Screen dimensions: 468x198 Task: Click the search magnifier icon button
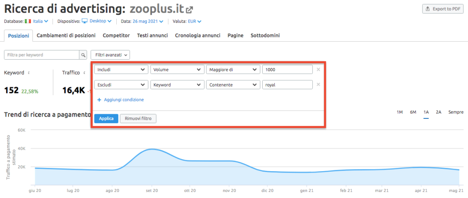click(x=83, y=55)
